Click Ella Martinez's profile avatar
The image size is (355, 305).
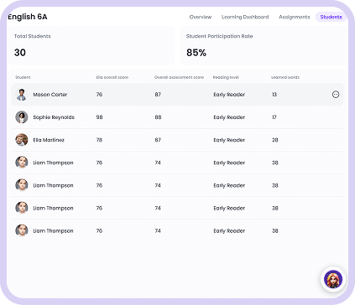point(22,140)
